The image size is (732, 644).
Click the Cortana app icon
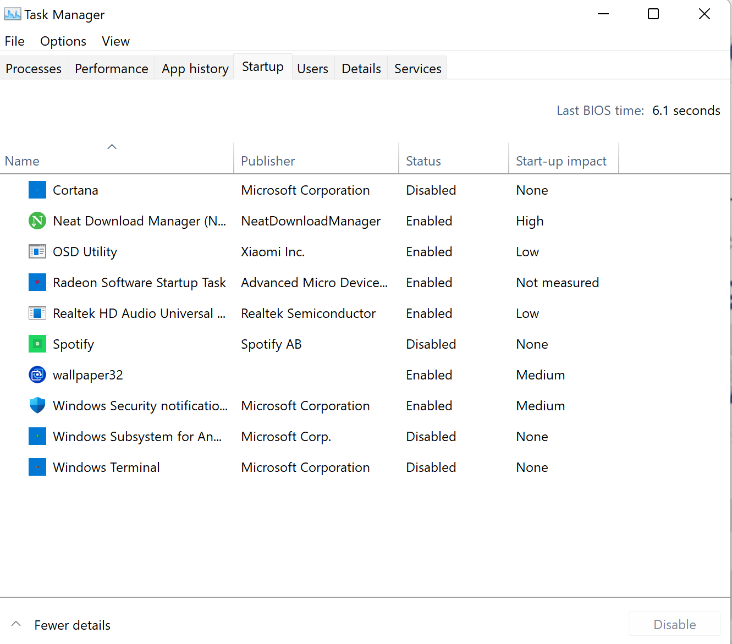(x=37, y=190)
